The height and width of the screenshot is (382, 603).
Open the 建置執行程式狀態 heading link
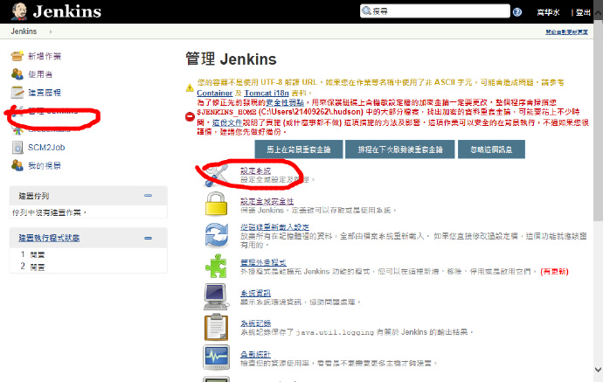coord(49,238)
